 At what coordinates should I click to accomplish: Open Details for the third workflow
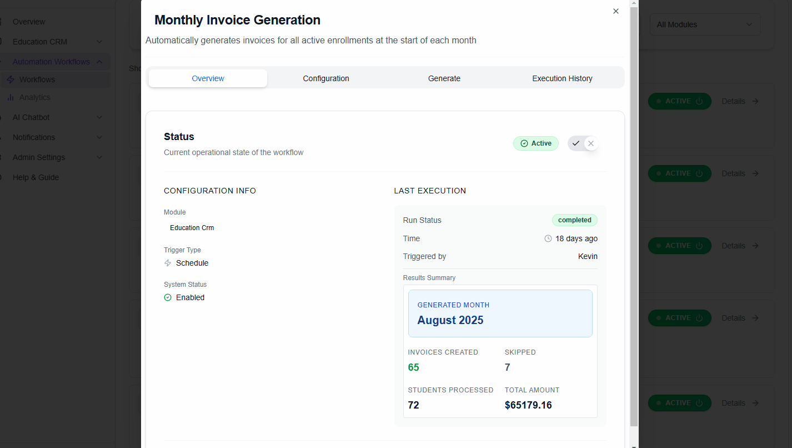point(734,245)
